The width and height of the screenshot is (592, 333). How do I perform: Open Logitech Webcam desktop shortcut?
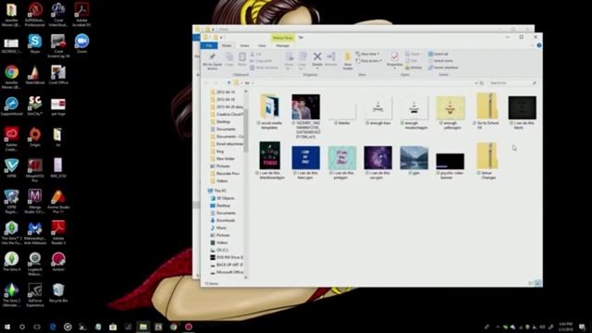pos(35,264)
